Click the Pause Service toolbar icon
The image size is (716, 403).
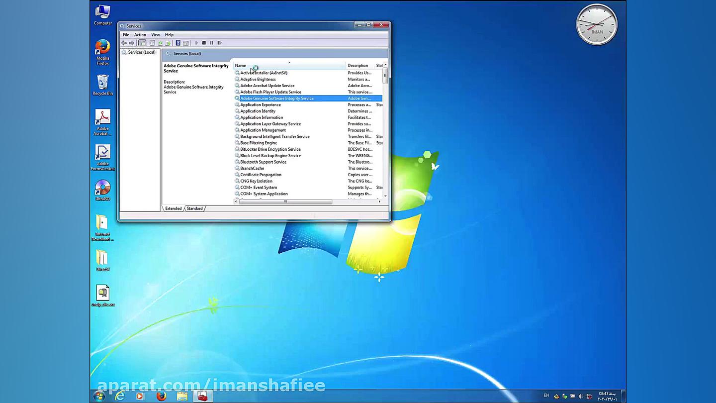pyautogui.click(x=212, y=43)
